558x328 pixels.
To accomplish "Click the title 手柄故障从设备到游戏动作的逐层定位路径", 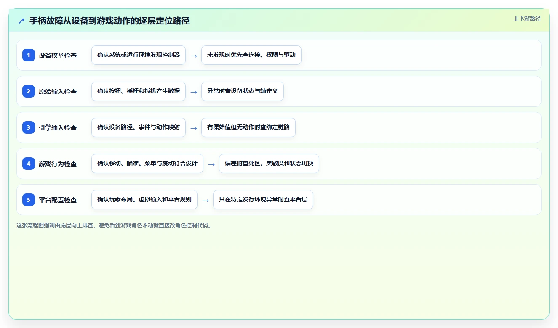I will (x=109, y=21).
